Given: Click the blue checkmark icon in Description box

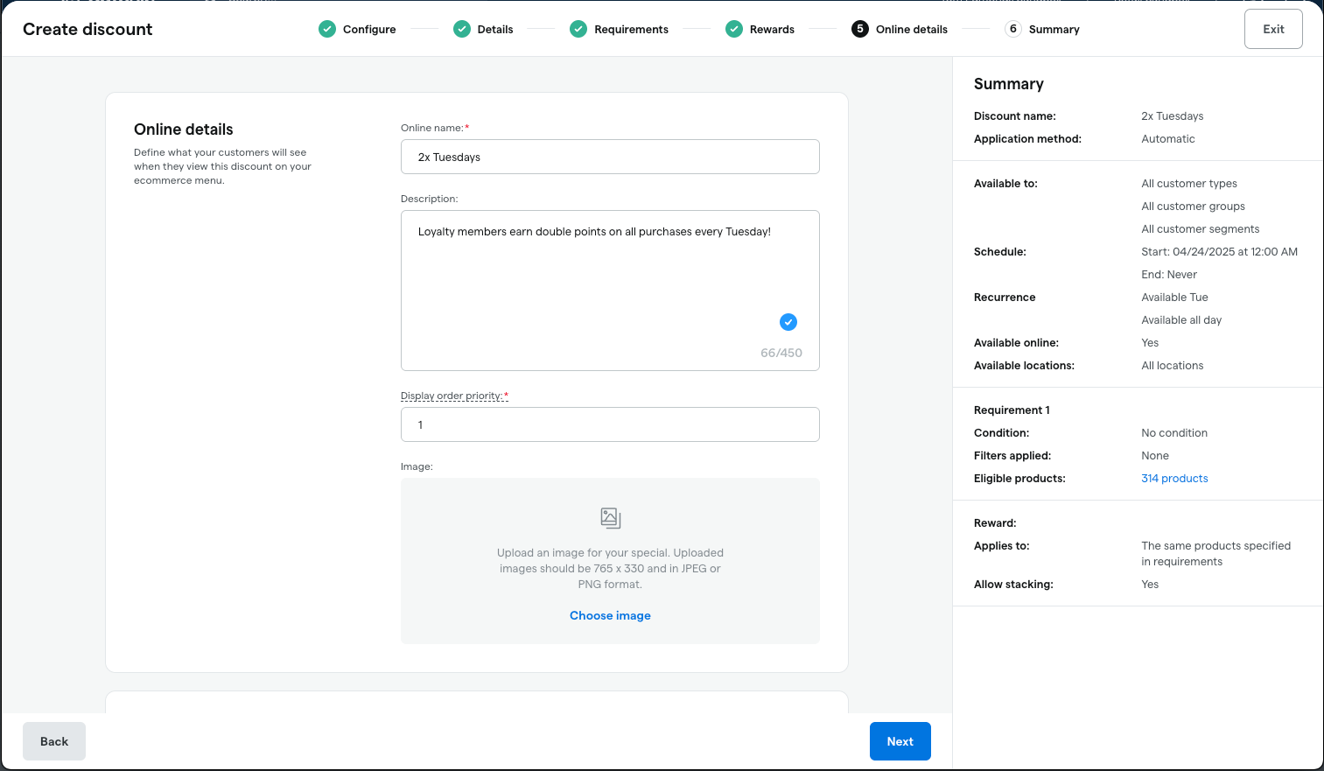Looking at the screenshot, I should (x=788, y=322).
